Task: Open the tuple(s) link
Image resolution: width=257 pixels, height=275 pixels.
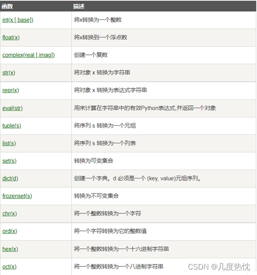Action: (11, 126)
